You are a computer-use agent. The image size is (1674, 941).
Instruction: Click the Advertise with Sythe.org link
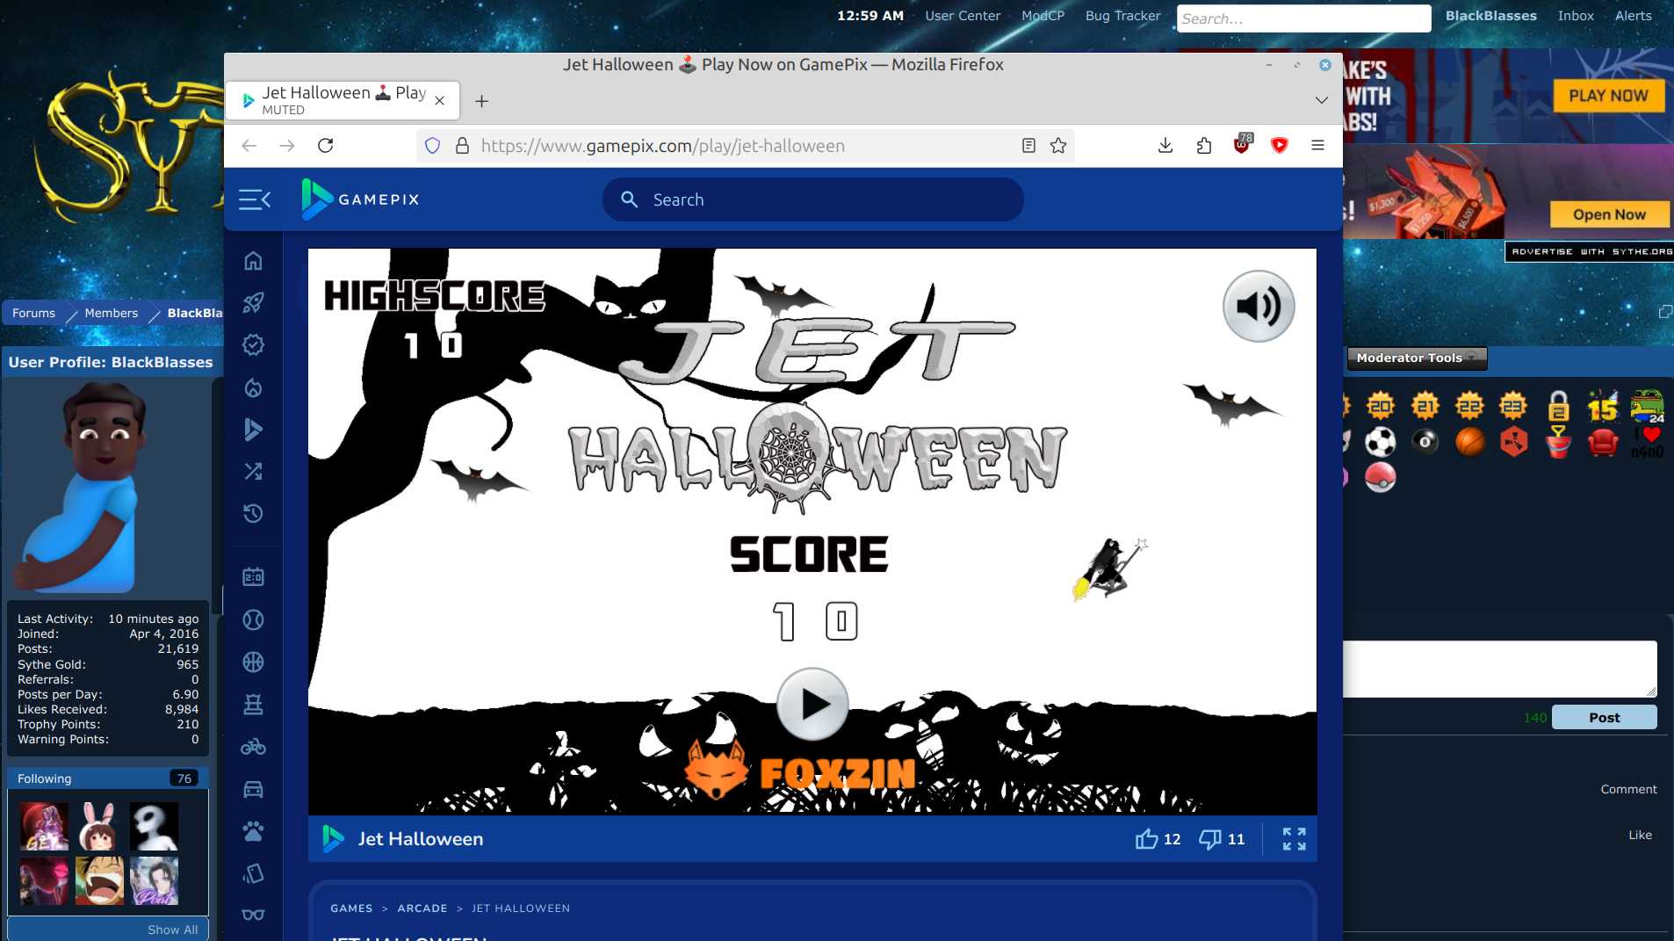click(1591, 251)
